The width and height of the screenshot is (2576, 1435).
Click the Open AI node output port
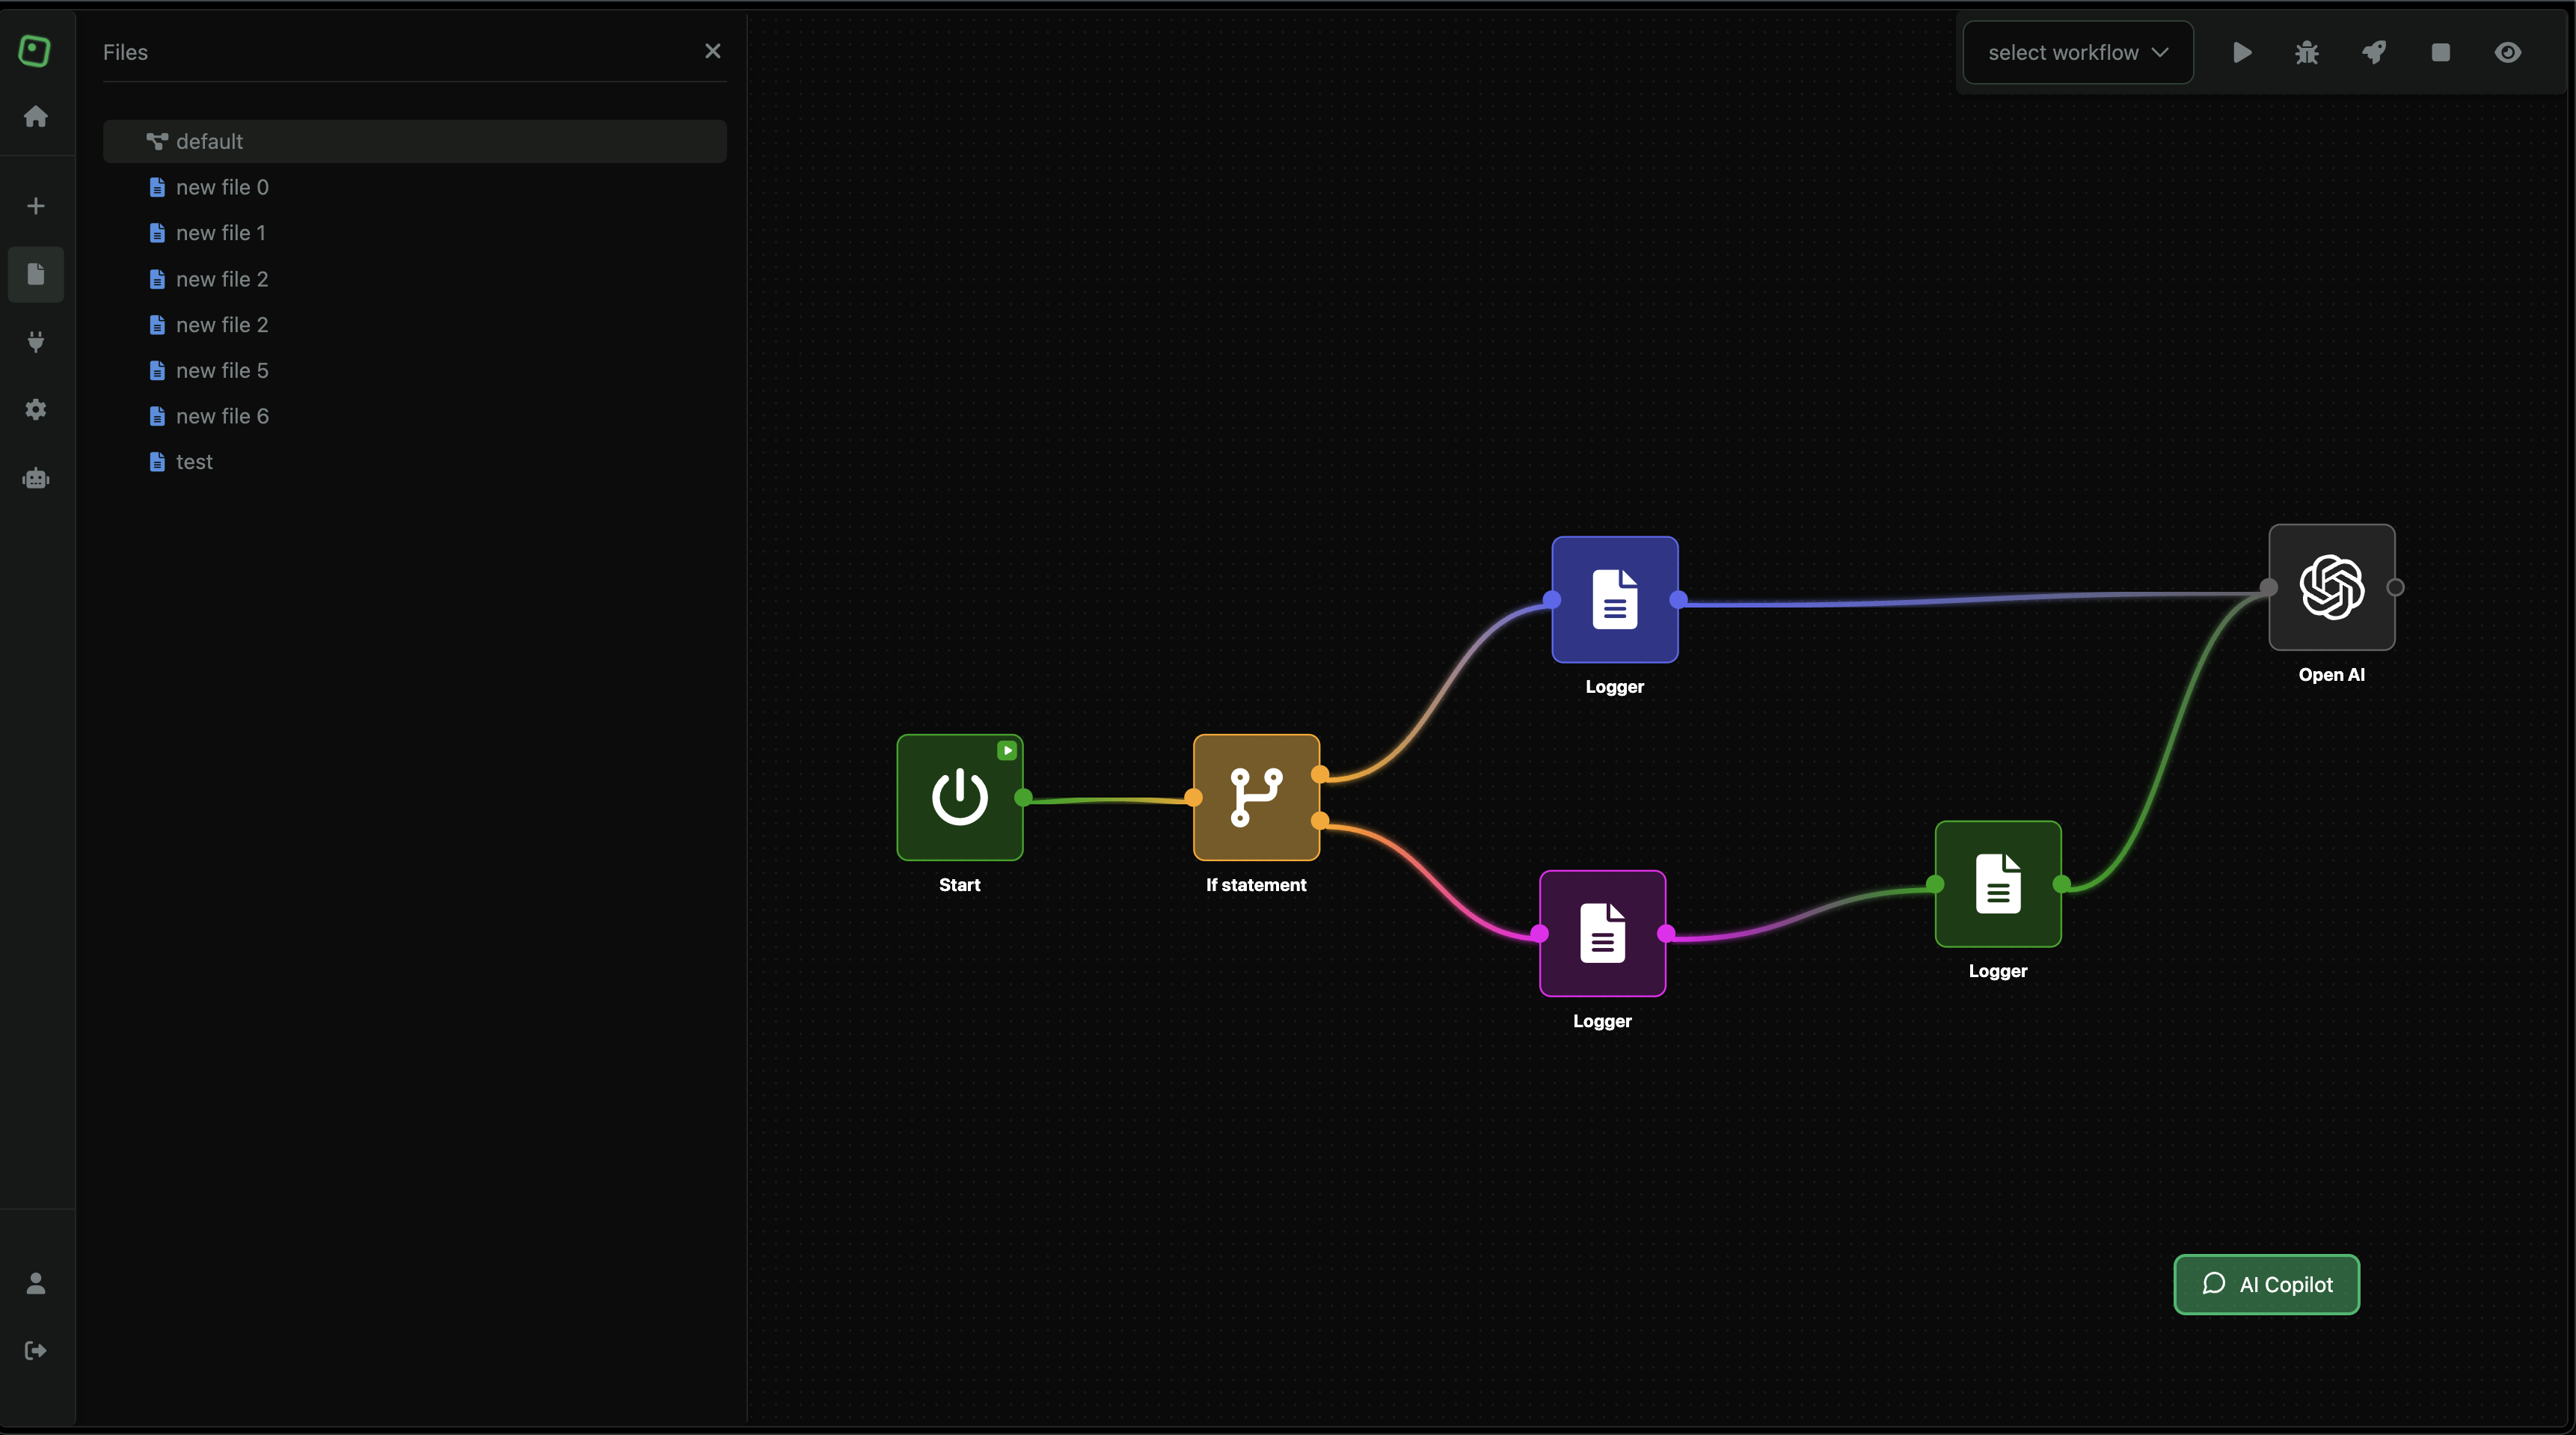pos(2396,587)
